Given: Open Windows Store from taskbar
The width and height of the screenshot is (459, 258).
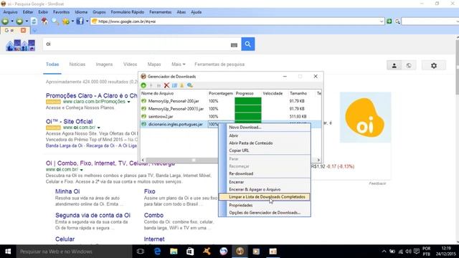Looking at the screenshot, I should (190, 252).
